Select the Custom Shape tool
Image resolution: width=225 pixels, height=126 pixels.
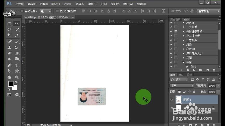17,71
